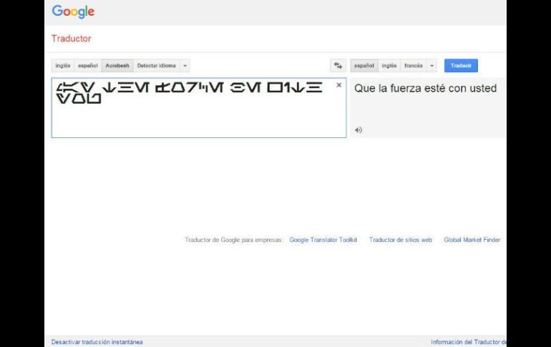Listen to the translated text

359,129
